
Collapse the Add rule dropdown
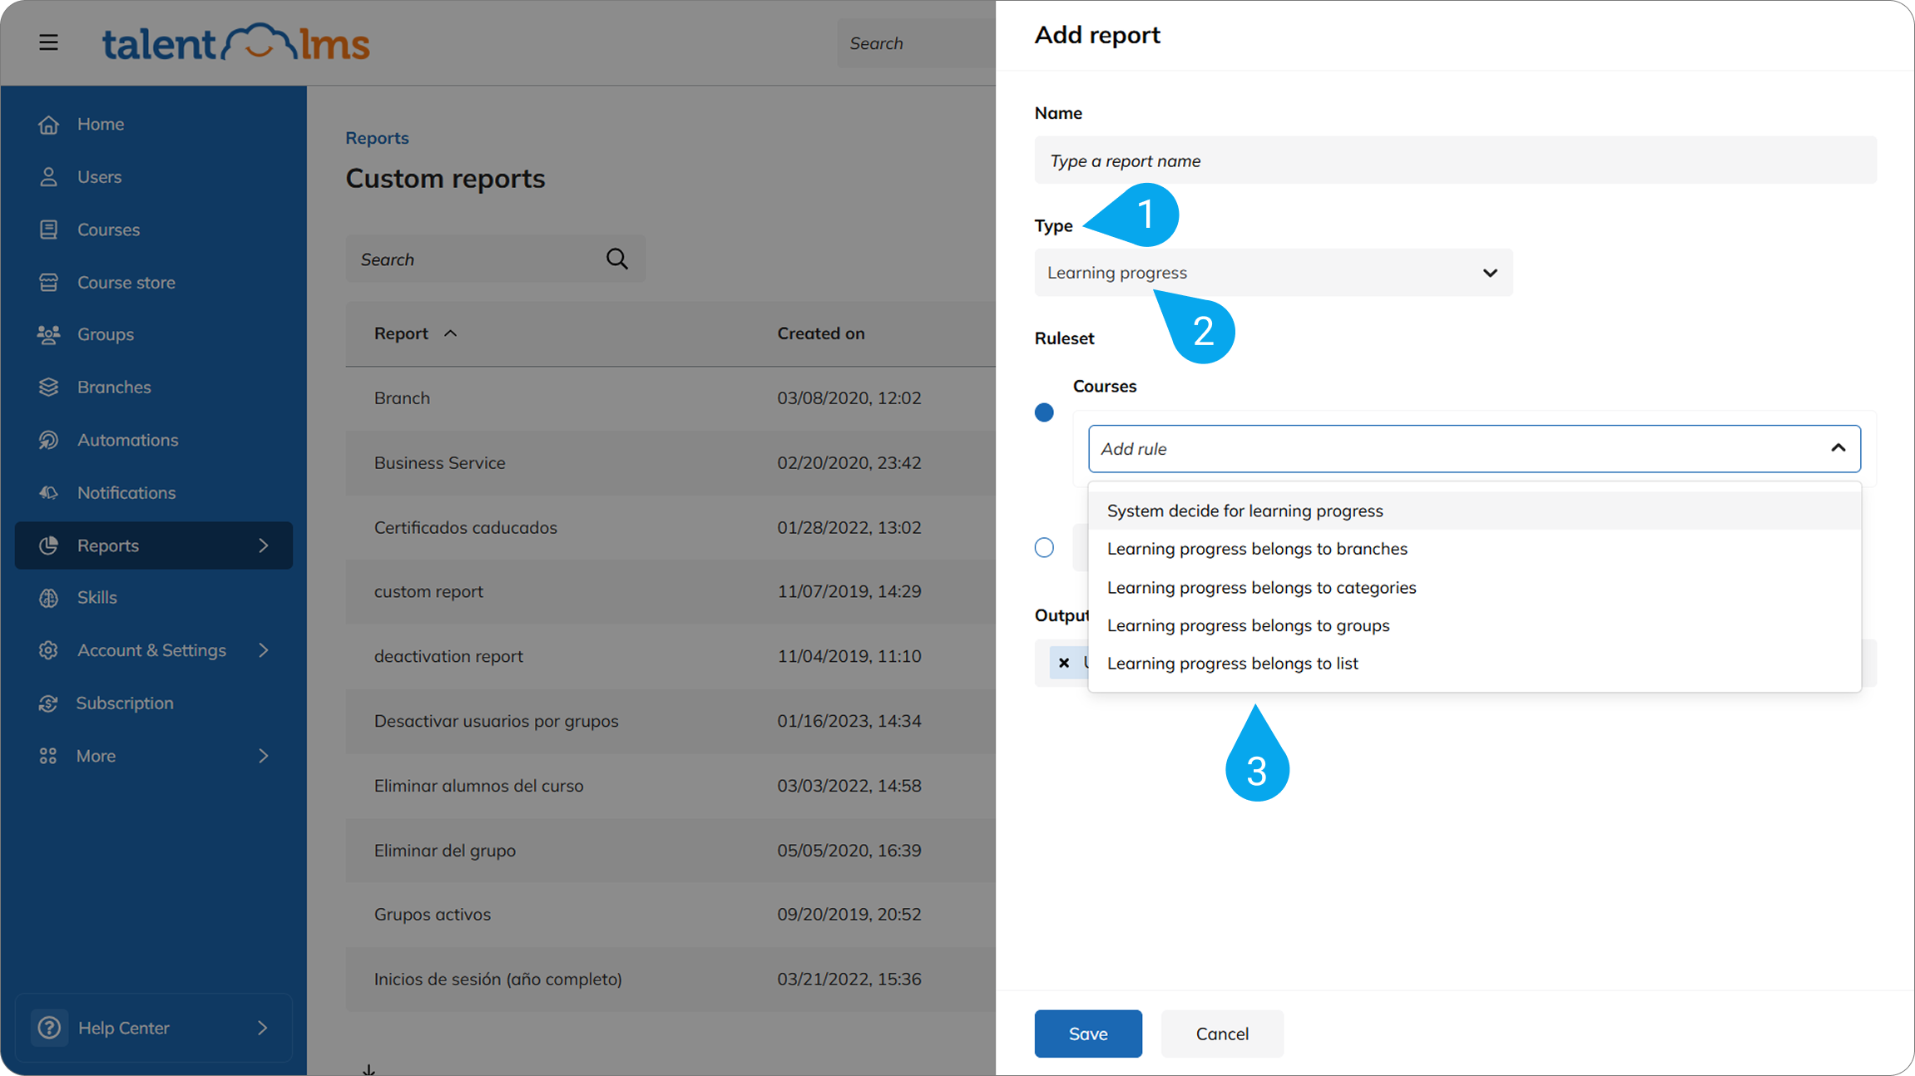click(x=1838, y=449)
